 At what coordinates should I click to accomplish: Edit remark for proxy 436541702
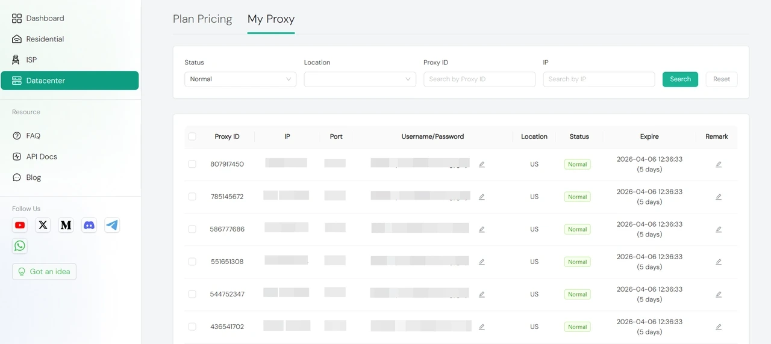(719, 327)
